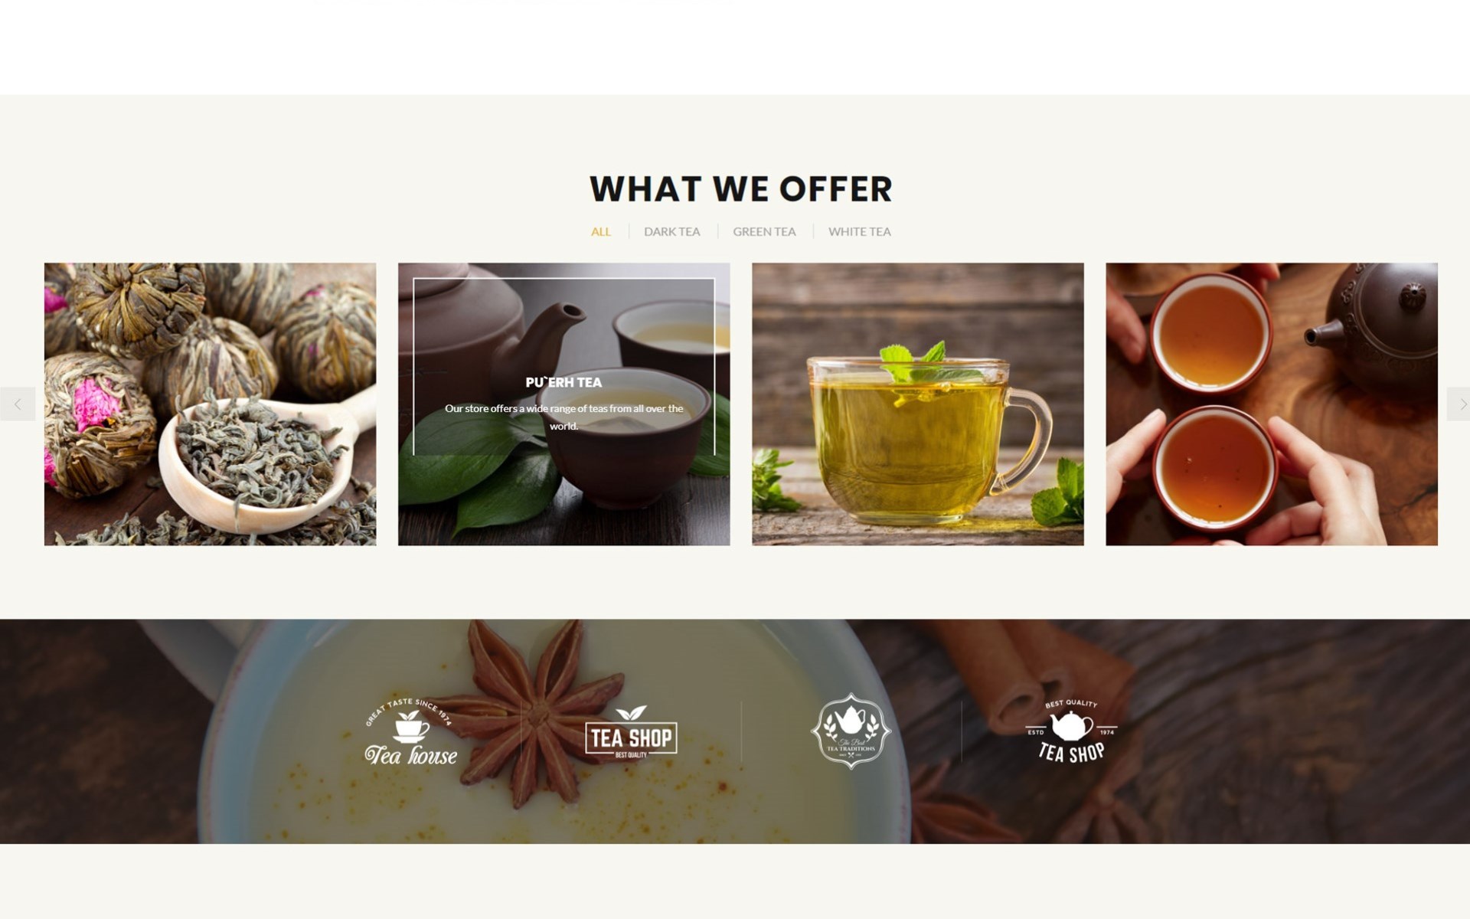View the mint green tea glass cup image

917,404
